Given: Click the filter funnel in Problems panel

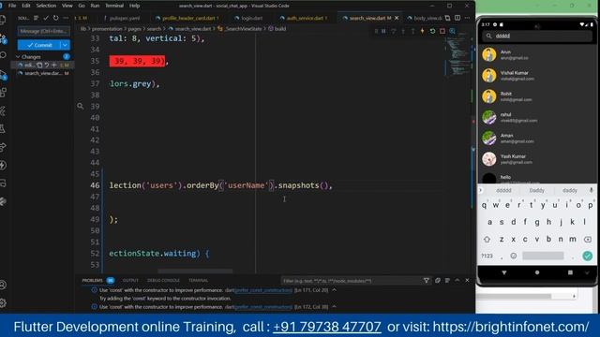Looking at the screenshot, I should pos(427,281).
